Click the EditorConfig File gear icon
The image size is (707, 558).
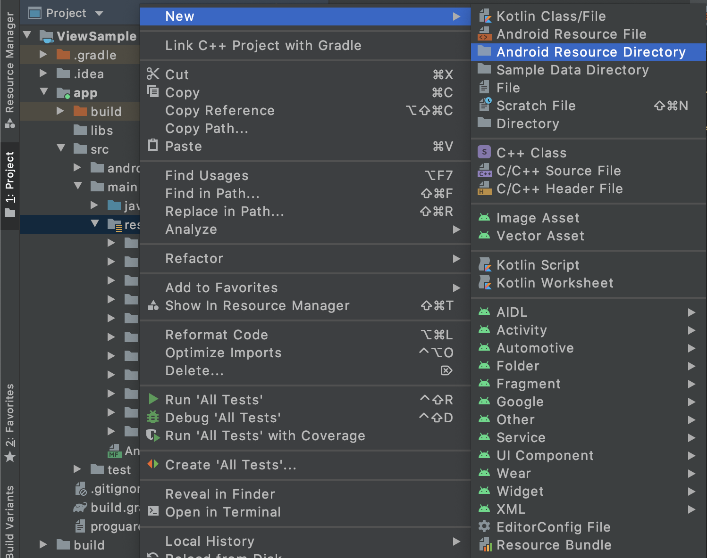tap(484, 527)
